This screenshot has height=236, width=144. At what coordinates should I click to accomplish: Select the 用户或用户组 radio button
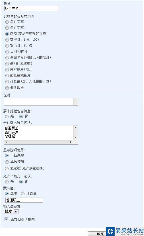[7, 70]
